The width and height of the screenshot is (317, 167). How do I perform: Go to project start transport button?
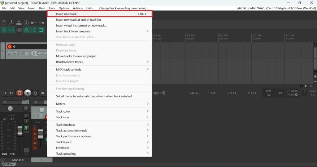pyautogui.click(x=5, y=93)
